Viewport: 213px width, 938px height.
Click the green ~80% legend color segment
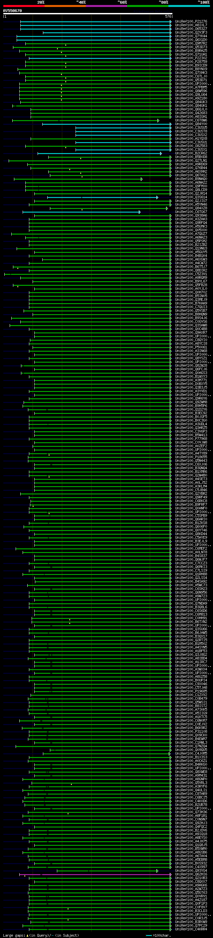tap(148, 6)
